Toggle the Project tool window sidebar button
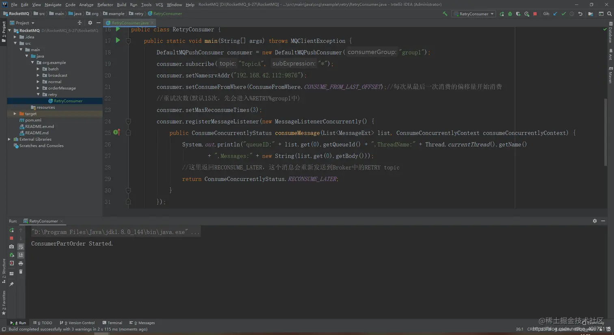 pos(4,31)
